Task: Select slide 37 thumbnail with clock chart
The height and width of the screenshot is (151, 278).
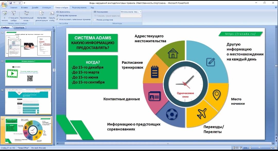Action: (x=28, y=130)
